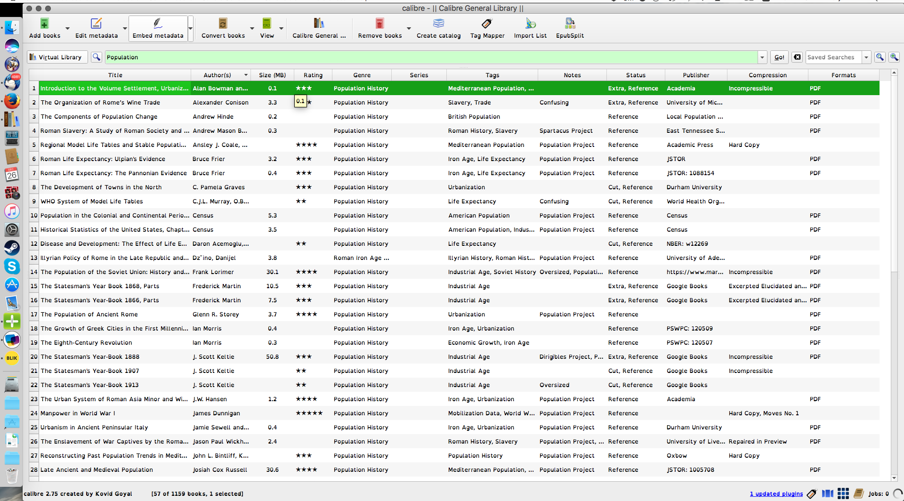904x501 pixels.
Task: Open advanced search via the magnifier icon
Action: click(97, 57)
